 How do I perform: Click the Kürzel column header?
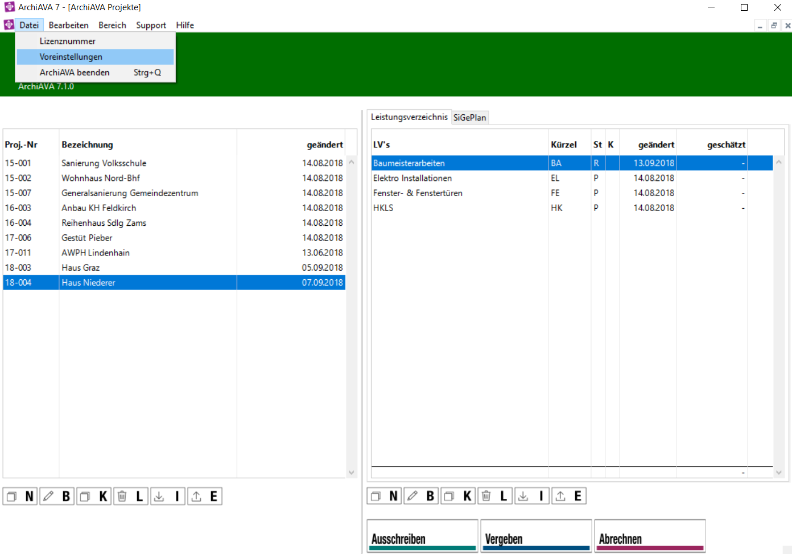coord(570,144)
